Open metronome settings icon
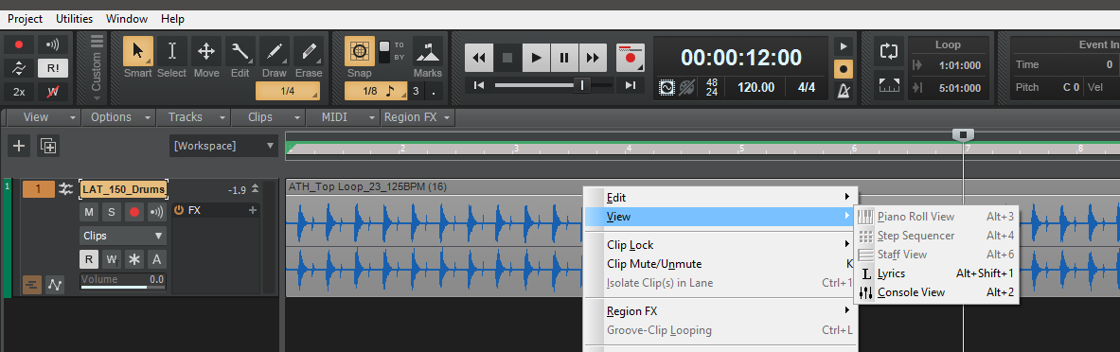1120x352 pixels. 844,92
